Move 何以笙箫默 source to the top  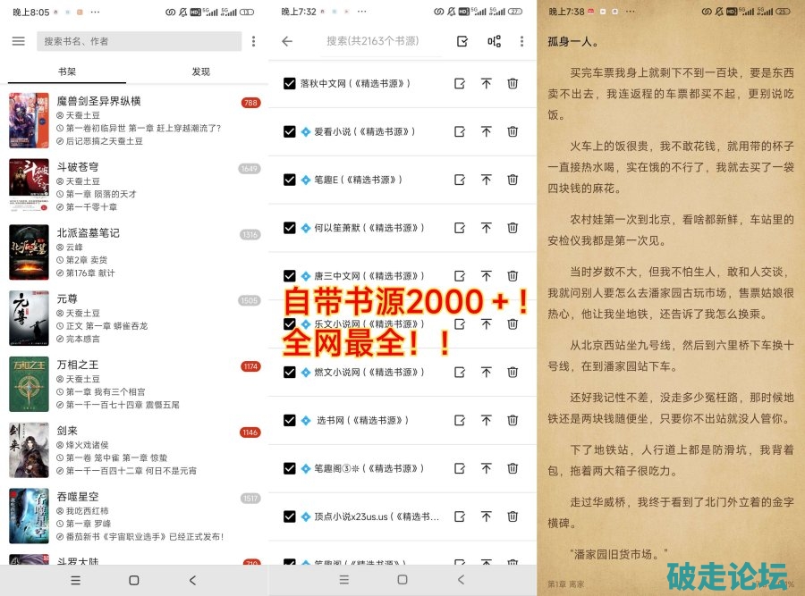point(486,228)
